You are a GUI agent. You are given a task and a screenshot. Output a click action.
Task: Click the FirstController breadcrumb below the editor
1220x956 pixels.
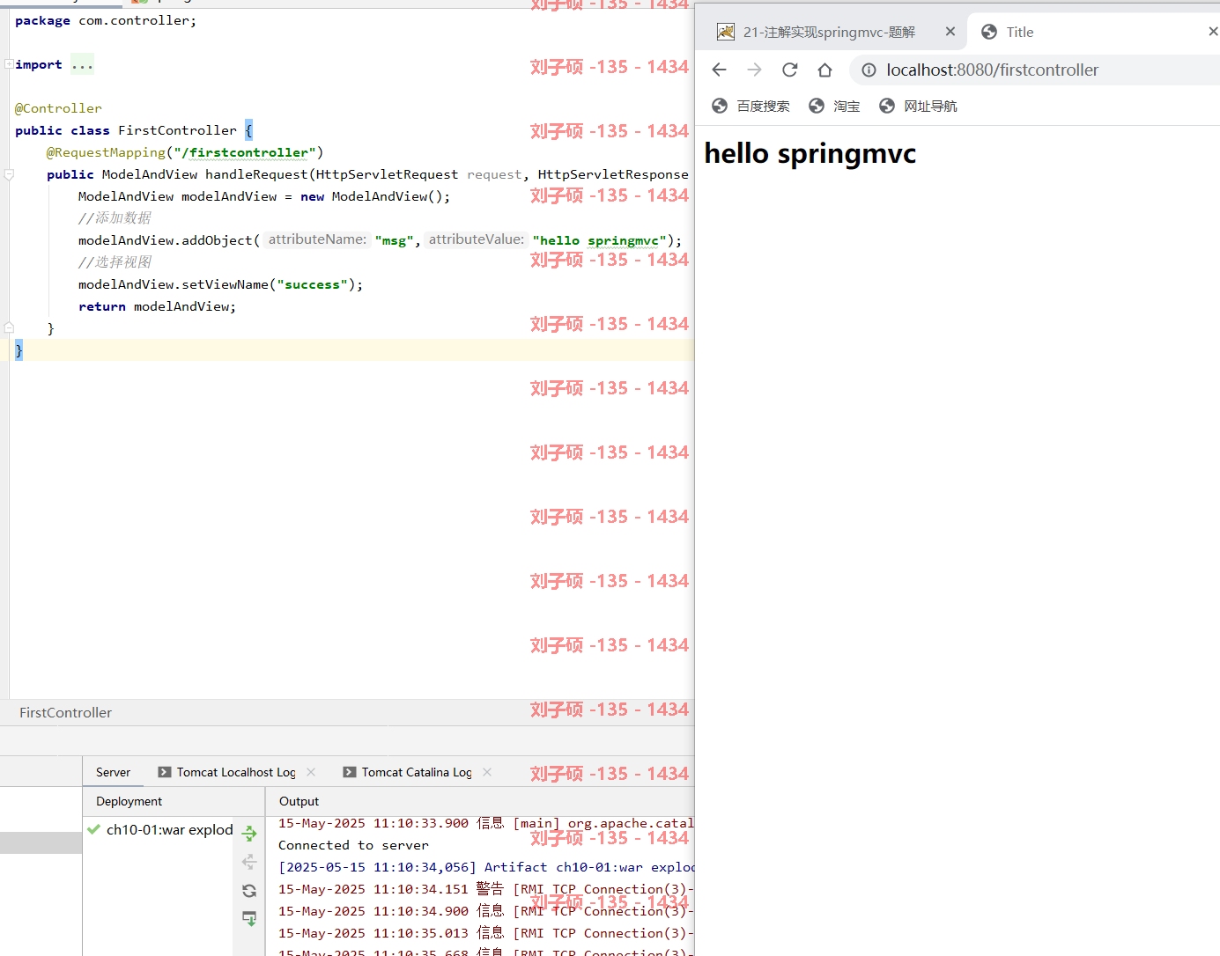tap(66, 713)
